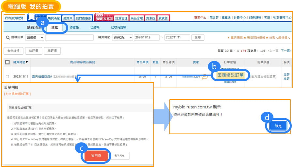
Task: Switch to the 總覽 tab
Action: [x=54, y=28]
